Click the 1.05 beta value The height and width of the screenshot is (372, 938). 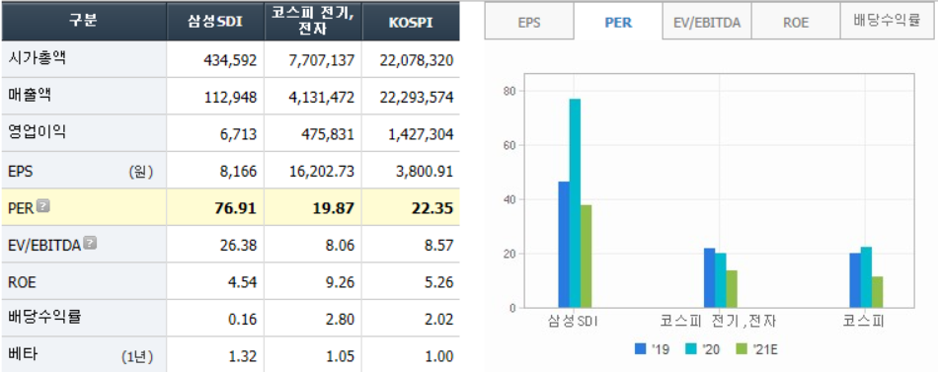click(x=341, y=356)
